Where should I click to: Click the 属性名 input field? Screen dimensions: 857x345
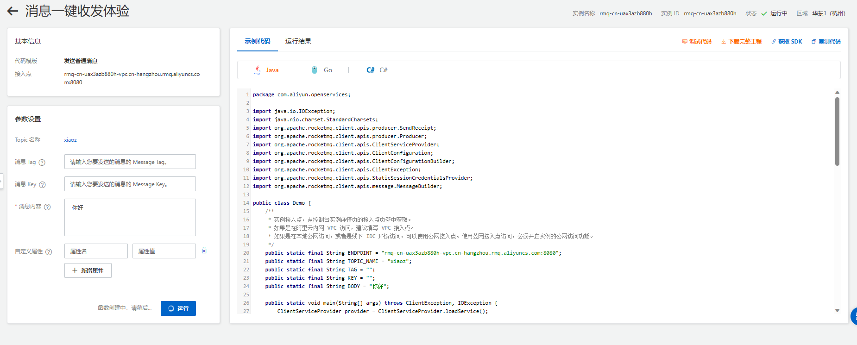96,251
